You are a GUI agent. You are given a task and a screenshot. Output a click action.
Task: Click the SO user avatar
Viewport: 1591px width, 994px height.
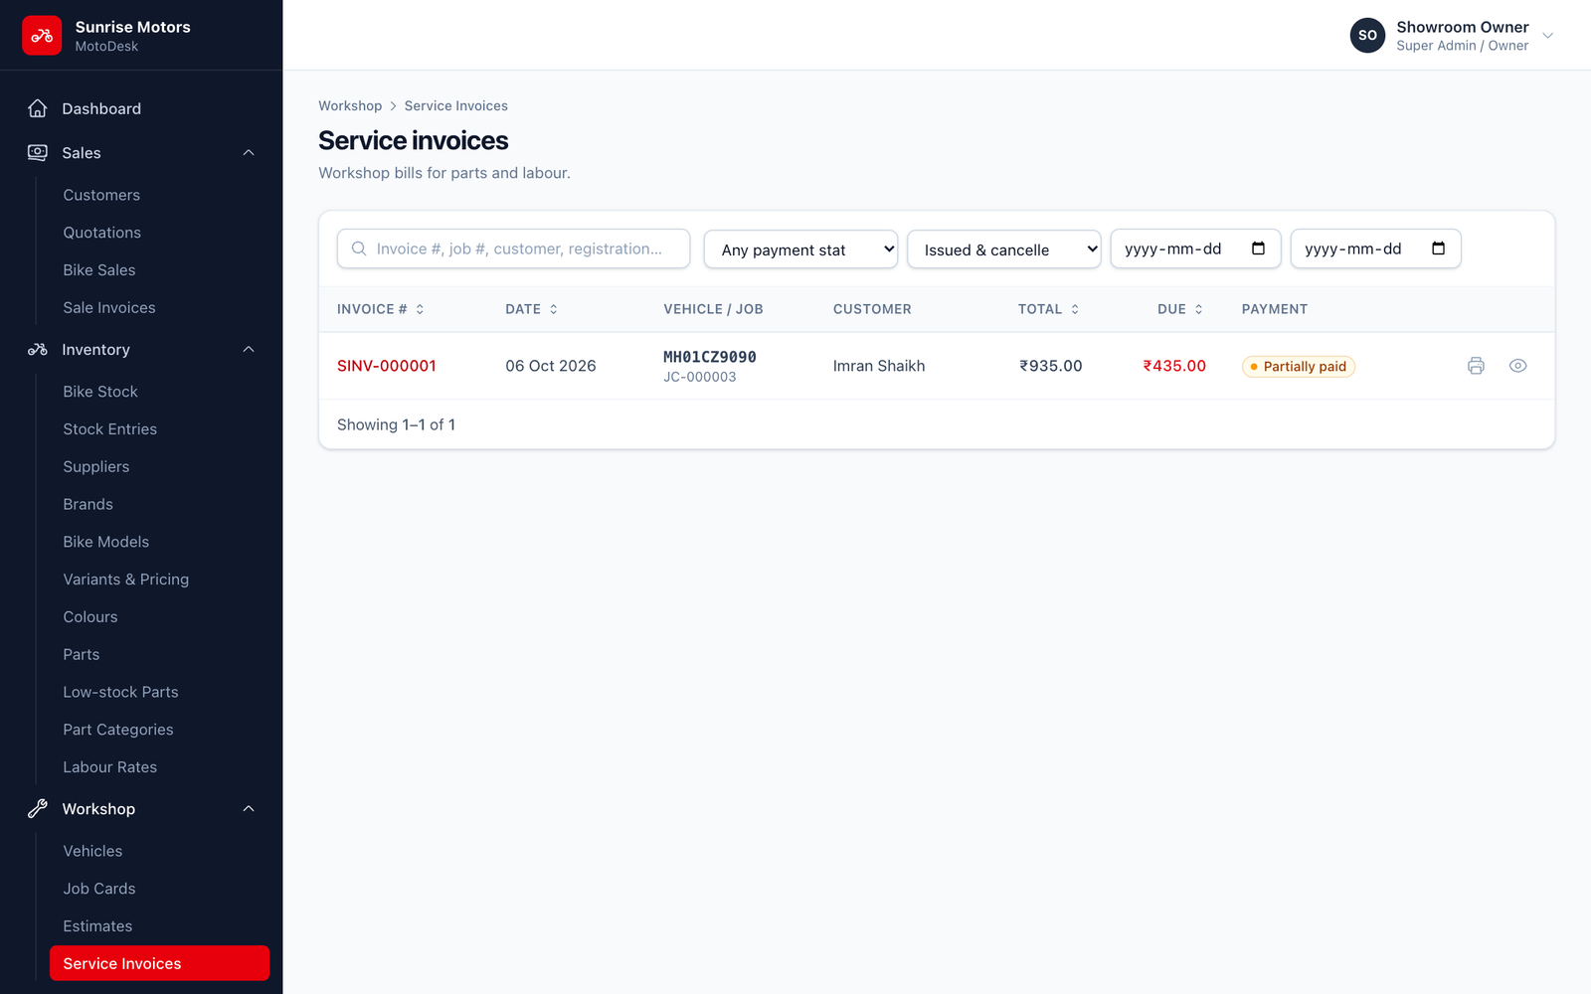point(1367,35)
